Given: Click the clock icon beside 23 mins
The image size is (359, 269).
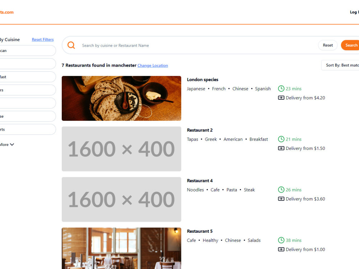Looking at the screenshot, I should click(x=281, y=89).
